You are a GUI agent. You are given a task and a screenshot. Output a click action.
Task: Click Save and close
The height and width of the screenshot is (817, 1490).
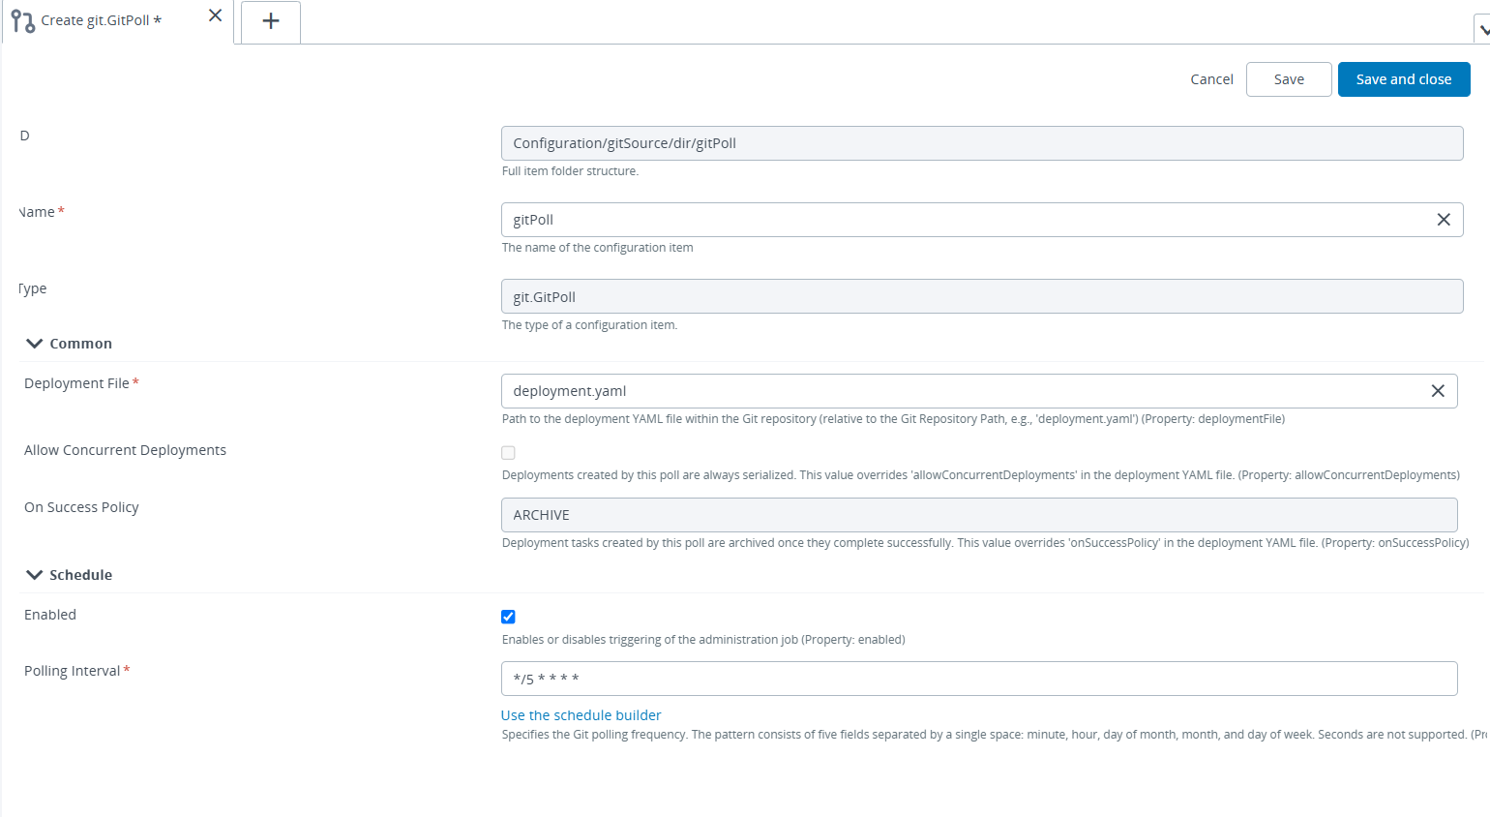(x=1404, y=79)
